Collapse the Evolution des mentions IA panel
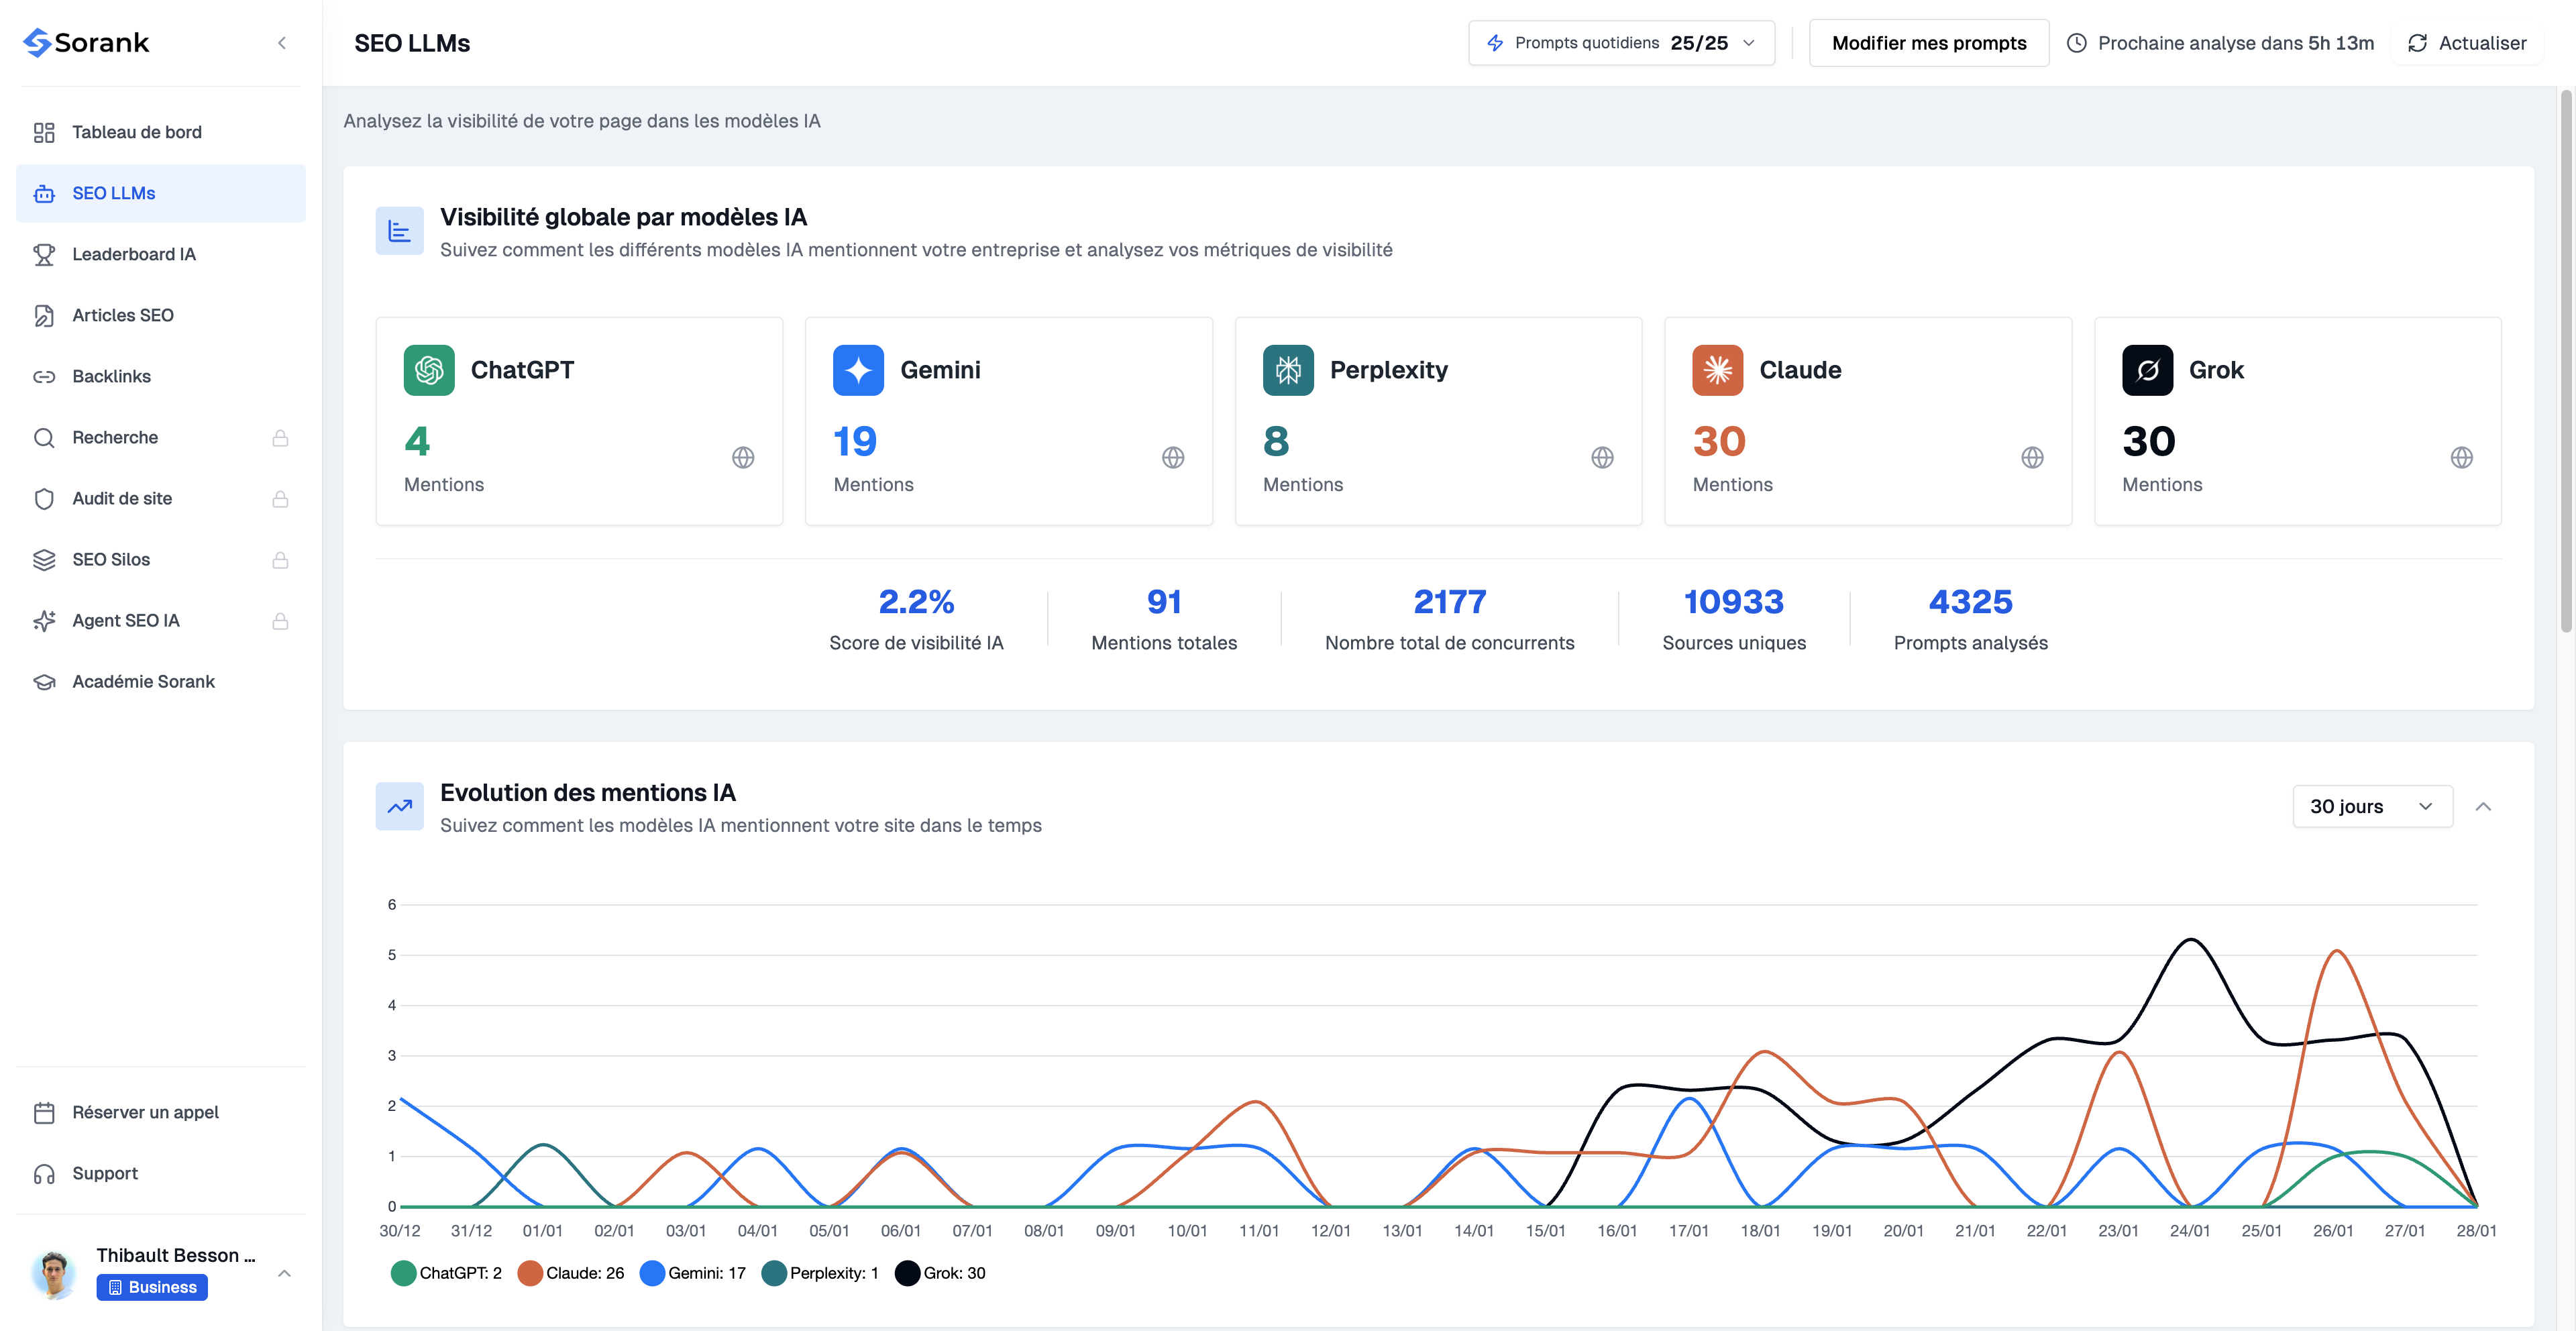Screen dimensions: 2576x1331 click(2482, 806)
